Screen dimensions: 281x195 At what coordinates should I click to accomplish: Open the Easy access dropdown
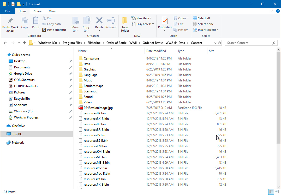pyautogui.click(x=143, y=24)
